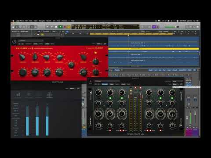Click the orange lamp on RUBY2 panel

click(x=96, y=53)
